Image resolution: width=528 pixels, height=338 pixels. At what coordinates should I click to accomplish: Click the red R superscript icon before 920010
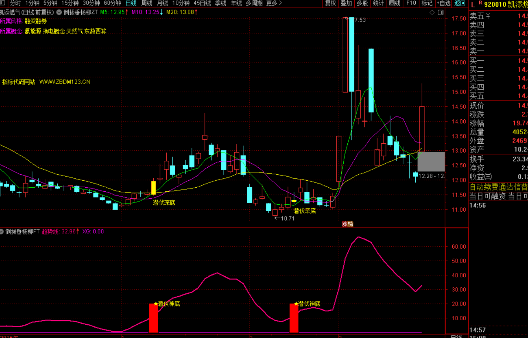(x=480, y=3)
